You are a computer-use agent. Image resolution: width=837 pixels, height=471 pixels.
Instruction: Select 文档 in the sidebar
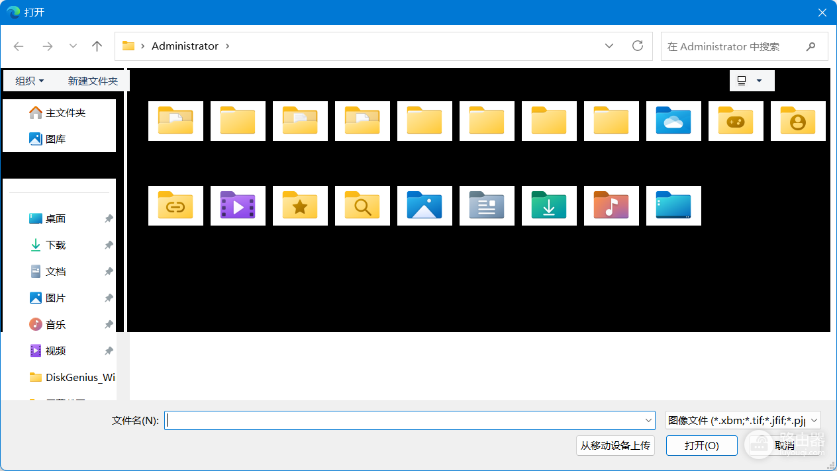click(x=48, y=272)
